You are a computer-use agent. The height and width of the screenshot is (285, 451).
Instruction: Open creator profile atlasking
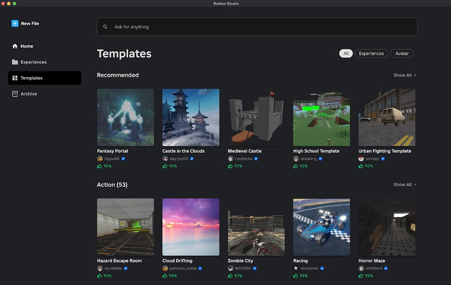pyautogui.click(x=307, y=159)
